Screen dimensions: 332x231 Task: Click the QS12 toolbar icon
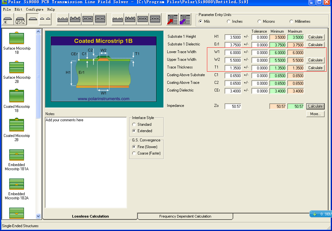tap(20, 19)
